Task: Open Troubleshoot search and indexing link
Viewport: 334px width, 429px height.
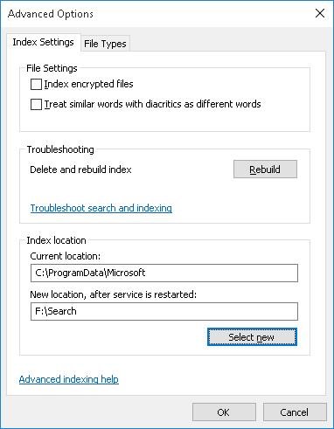Action: 101,208
